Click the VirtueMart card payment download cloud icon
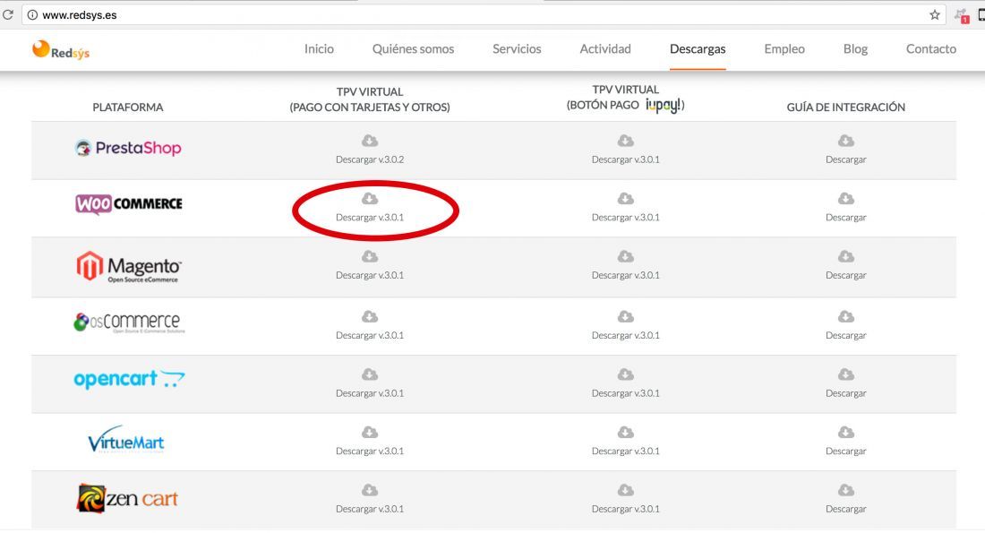Image resolution: width=985 pixels, height=533 pixels. click(370, 433)
